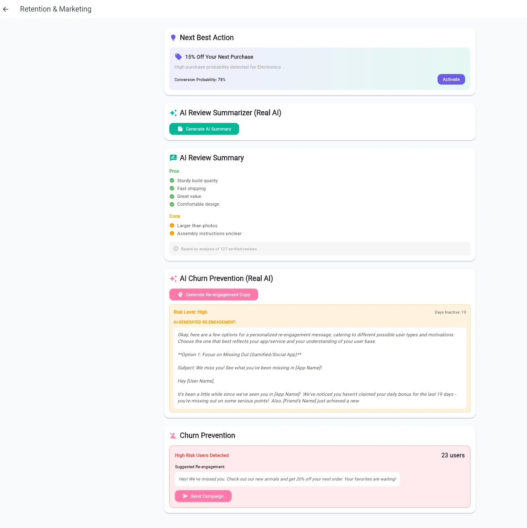527x528 pixels.
Task: Click the tag icon beside 15% Off offer
Action: tap(178, 57)
